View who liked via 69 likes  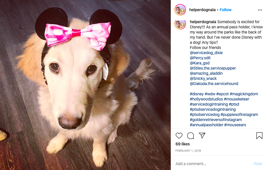tap(182, 144)
